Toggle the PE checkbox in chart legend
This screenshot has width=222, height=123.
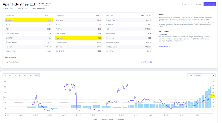pos(93,119)
